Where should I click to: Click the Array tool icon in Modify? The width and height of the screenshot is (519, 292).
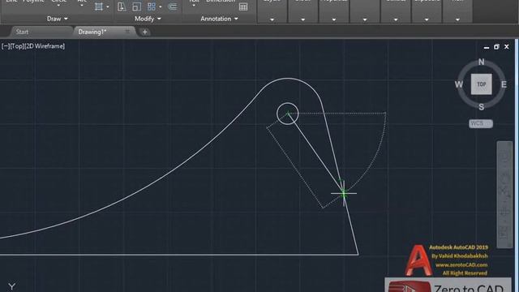pyautogui.click(x=152, y=6)
